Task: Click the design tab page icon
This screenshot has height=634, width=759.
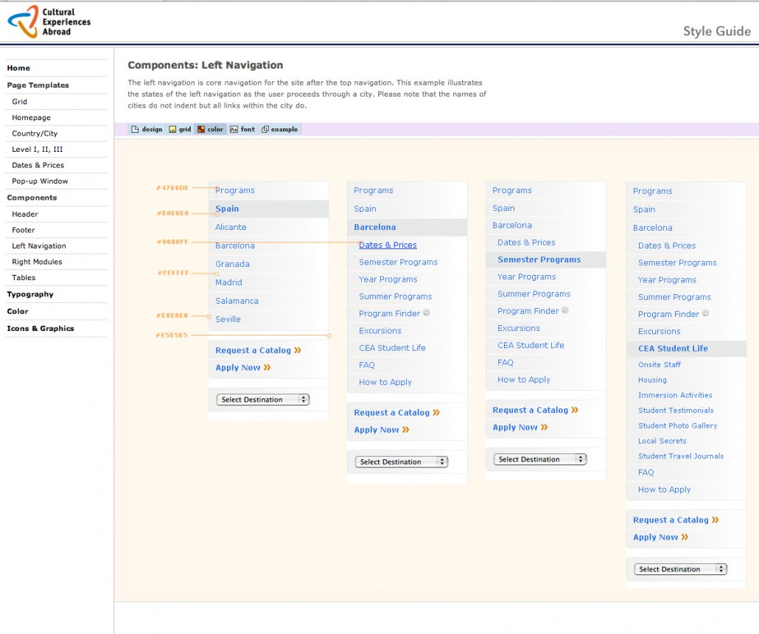Action: pos(135,130)
